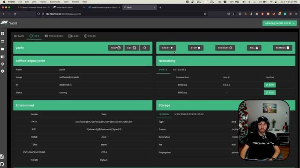Switch to the Install Yacht browser tab

pyautogui.click(x=68, y=7)
